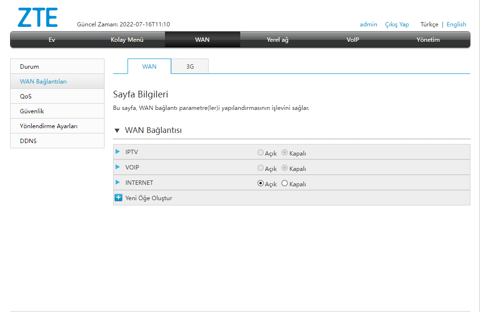The width and height of the screenshot is (480, 312).
Task: Select Kapalı radio for INTERNET
Action: click(x=284, y=183)
